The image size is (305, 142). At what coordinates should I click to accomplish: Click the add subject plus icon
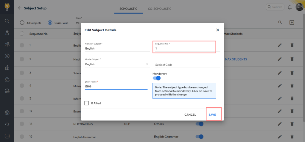pos(292,23)
